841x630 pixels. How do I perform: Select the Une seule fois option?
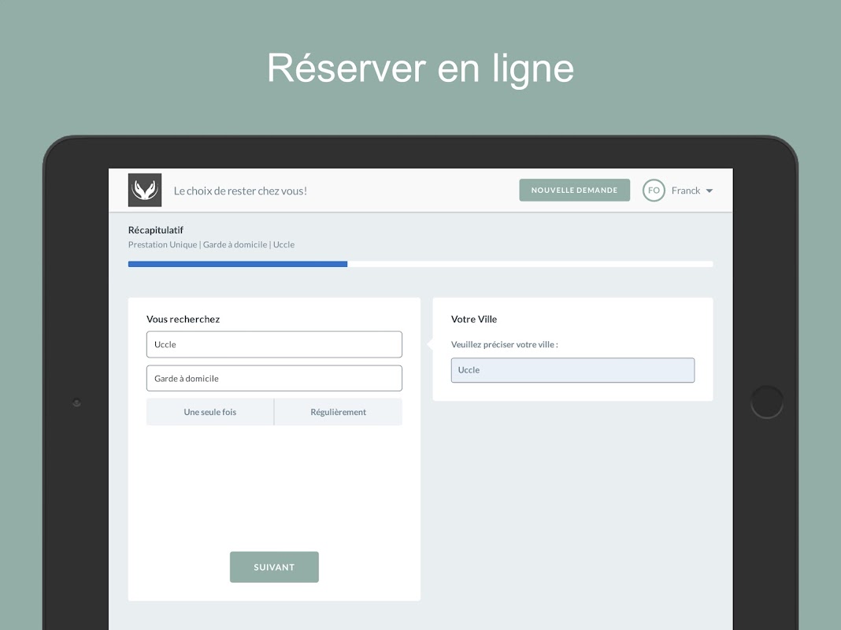click(210, 412)
